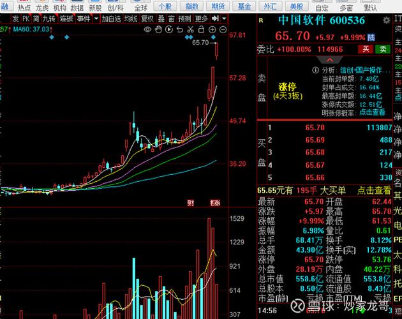Image resolution: width=402 pixels, height=319 pixels.
Task: Click the 自定 layout item
Action: [322, 6]
